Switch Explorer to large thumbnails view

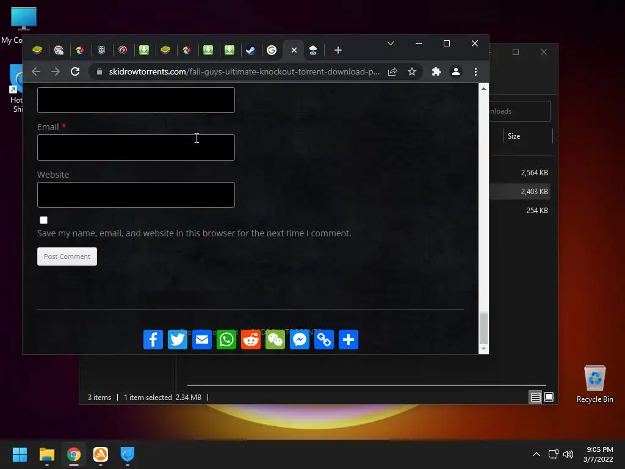[x=549, y=397]
